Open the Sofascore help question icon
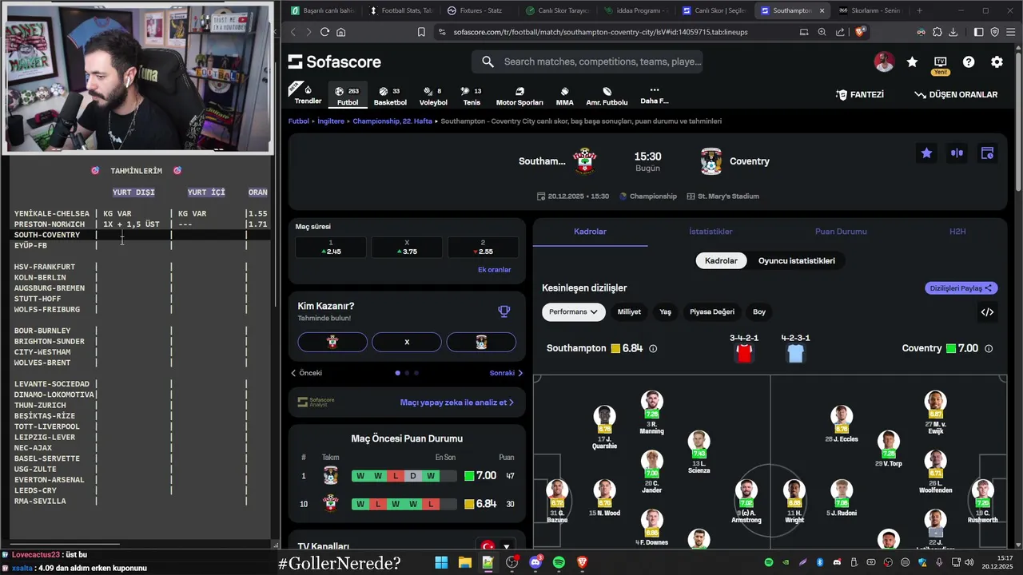The image size is (1023, 575). [969, 62]
